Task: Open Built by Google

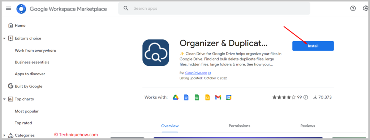Action: pyautogui.click(x=29, y=86)
